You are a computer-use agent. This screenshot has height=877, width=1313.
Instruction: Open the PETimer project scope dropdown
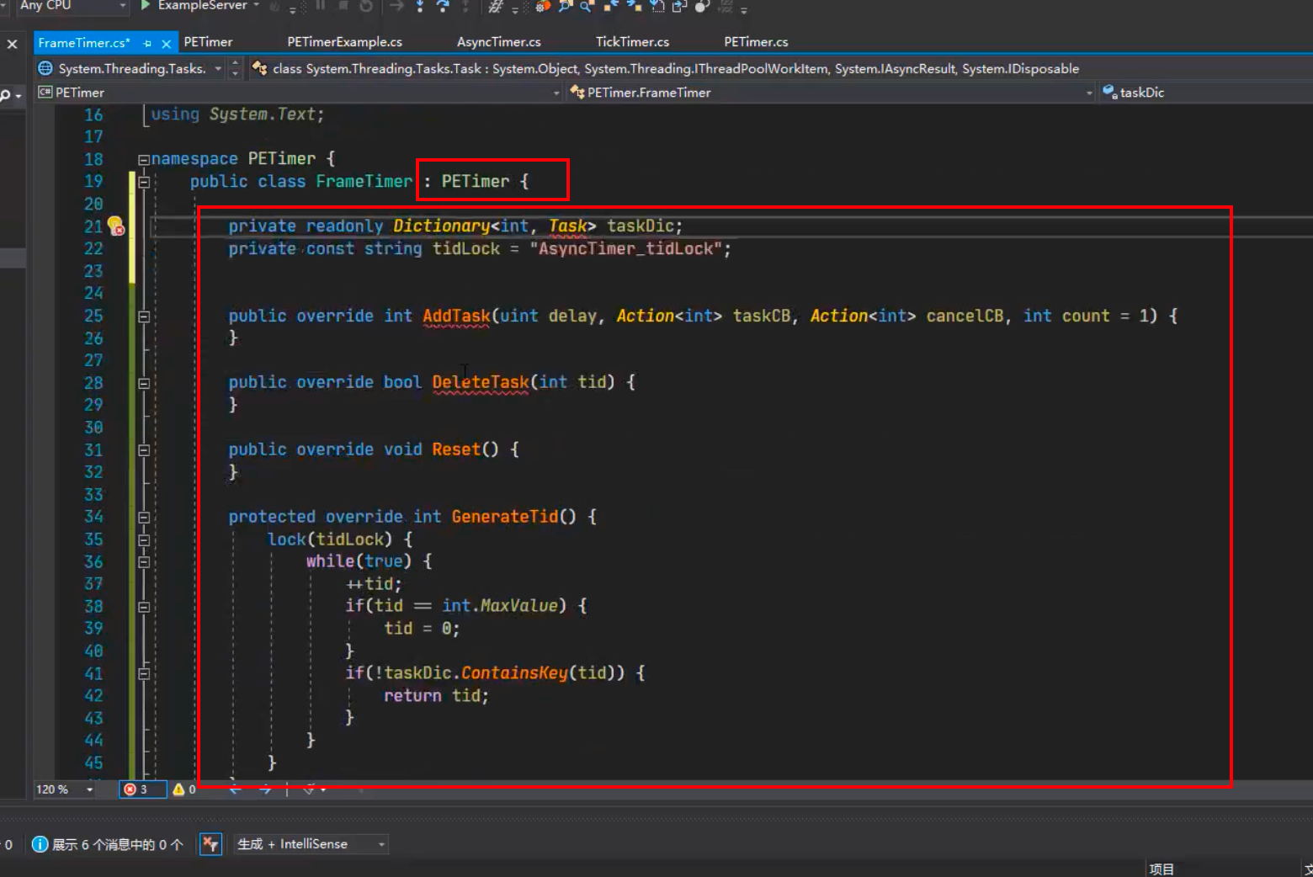coord(556,93)
